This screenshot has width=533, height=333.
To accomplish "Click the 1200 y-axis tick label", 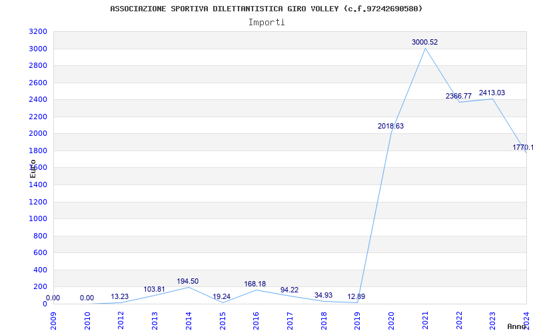I will [38, 202].
